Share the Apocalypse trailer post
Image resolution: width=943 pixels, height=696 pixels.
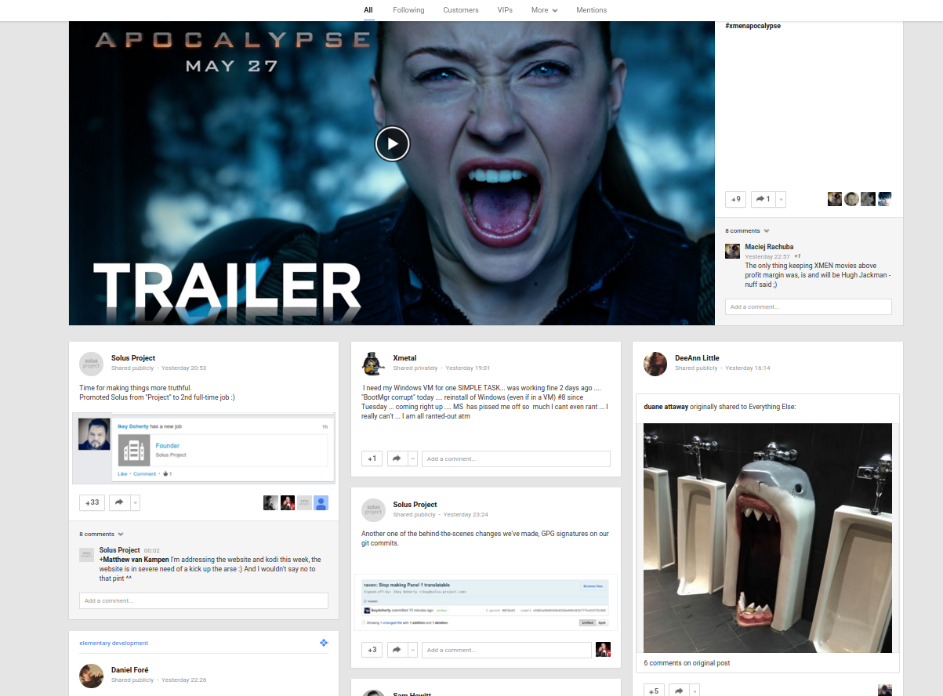tap(763, 199)
